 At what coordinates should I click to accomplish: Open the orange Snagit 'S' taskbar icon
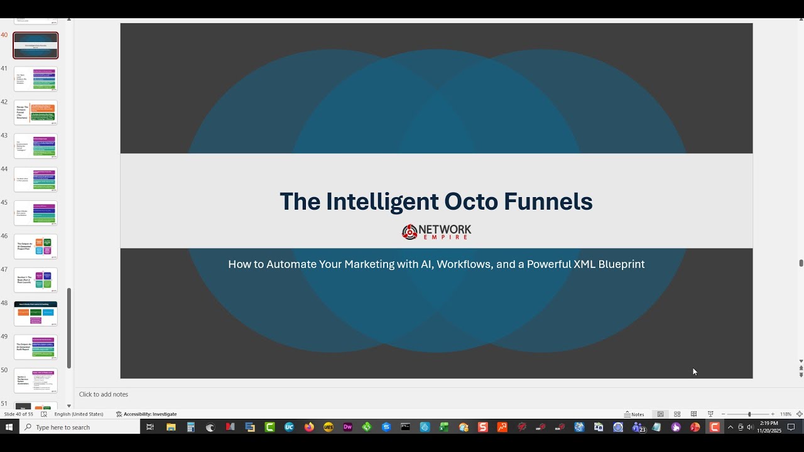coord(483,428)
